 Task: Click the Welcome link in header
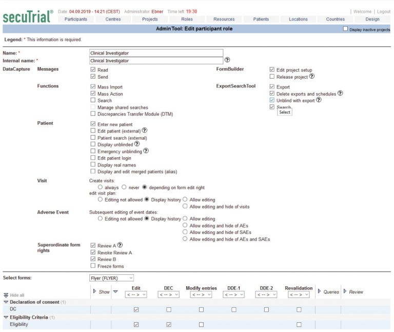tap(362, 11)
